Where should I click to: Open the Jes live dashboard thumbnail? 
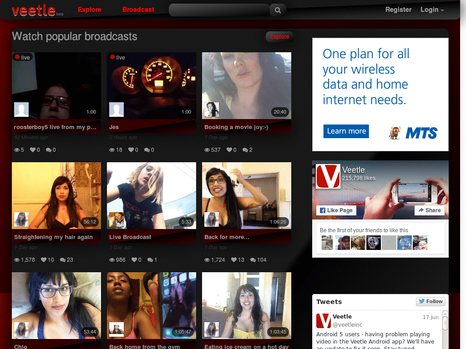pos(152,86)
